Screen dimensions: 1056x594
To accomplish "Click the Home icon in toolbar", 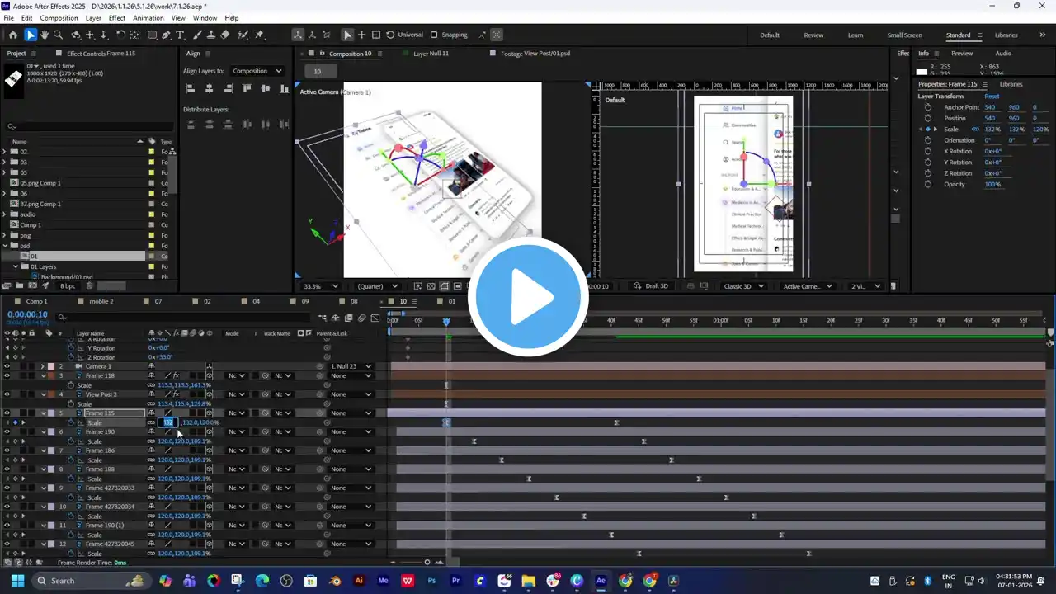I will pos(13,35).
